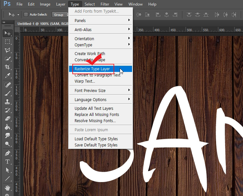243x196 pixels.
Task: Open the Move tool preset picker arrow
Action: click(x=18, y=15)
